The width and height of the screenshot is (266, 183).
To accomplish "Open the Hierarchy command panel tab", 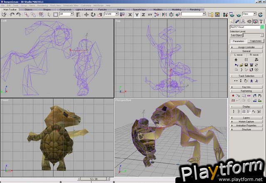I will 243,22.
